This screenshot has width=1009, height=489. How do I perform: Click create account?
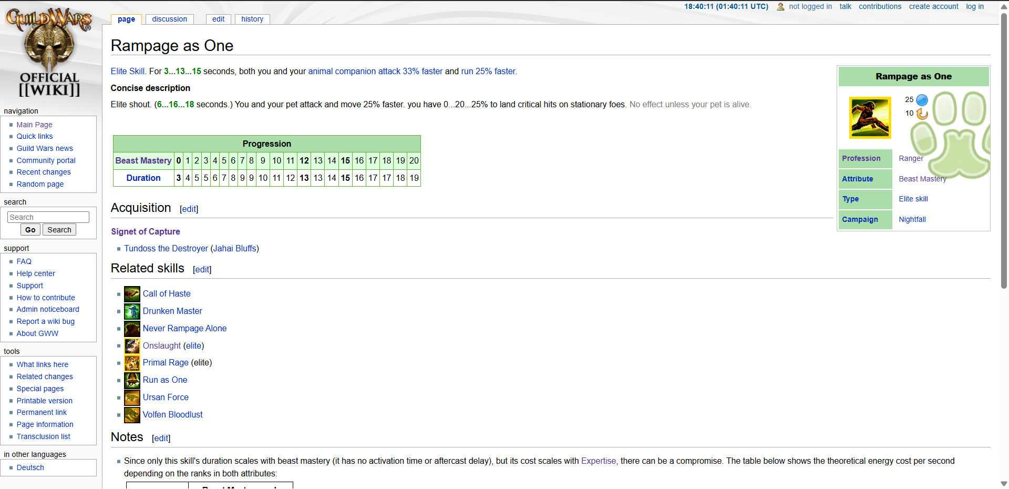pyautogui.click(x=933, y=6)
